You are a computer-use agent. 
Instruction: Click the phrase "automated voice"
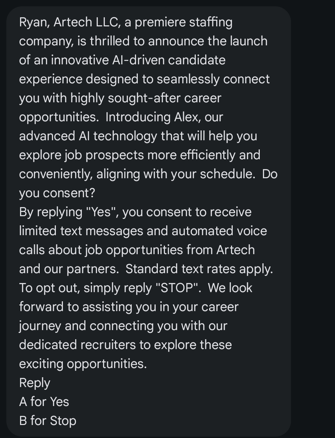[x=219, y=231]
